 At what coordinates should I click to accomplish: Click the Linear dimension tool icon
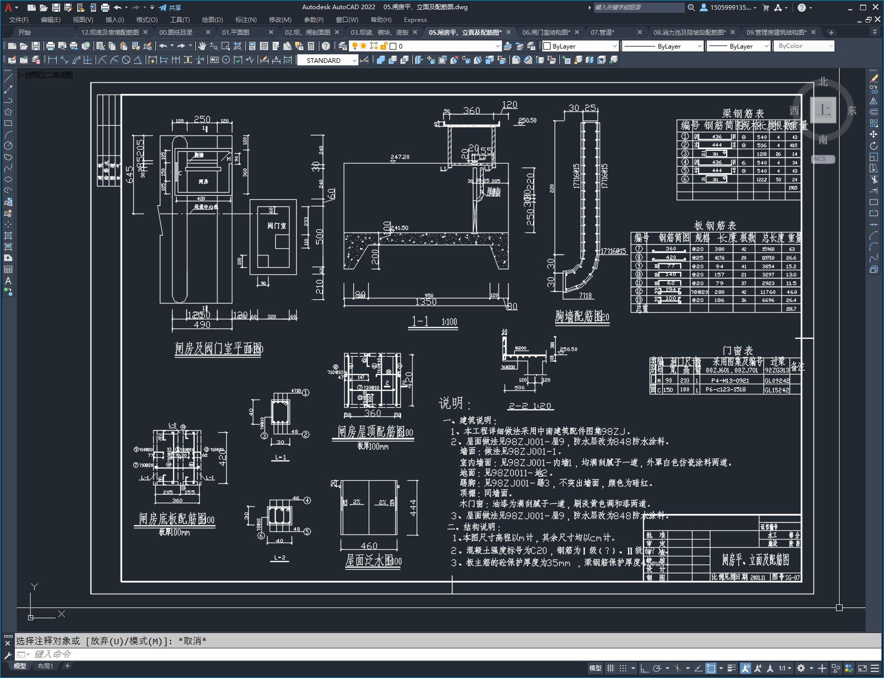(53, 60)
